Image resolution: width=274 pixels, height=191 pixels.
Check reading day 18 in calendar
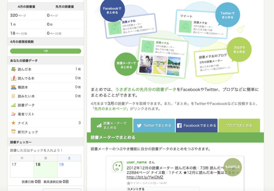click(x=45, y=169)
